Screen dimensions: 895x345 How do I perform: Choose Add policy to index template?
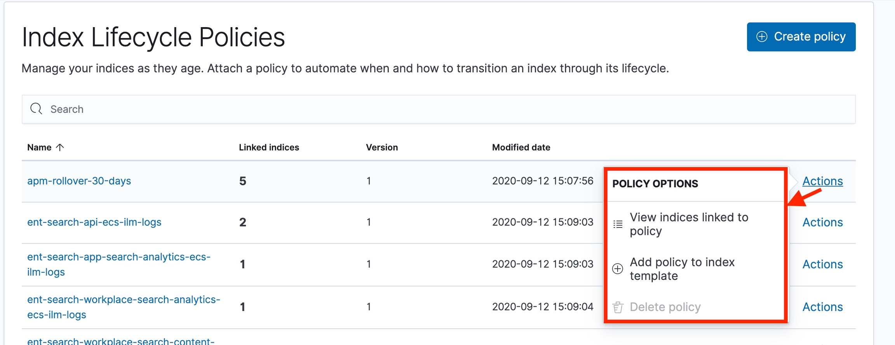682,269
